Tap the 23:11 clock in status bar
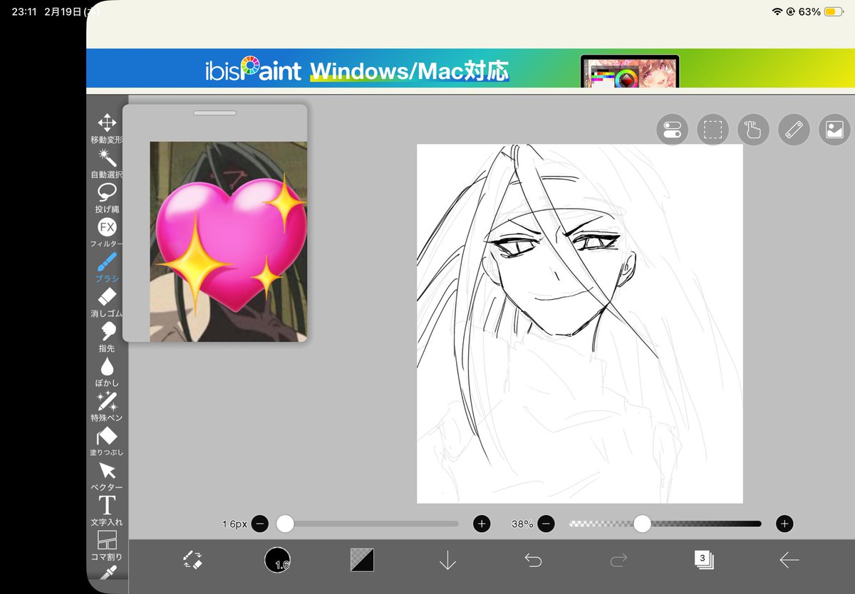The height and width of the screenshot is (594, 855). (24, 11)
